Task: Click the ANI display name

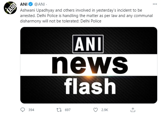Action: [24, 4]
